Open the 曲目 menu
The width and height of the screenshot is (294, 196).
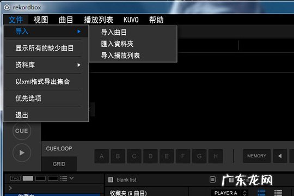(x=66, y=20)
